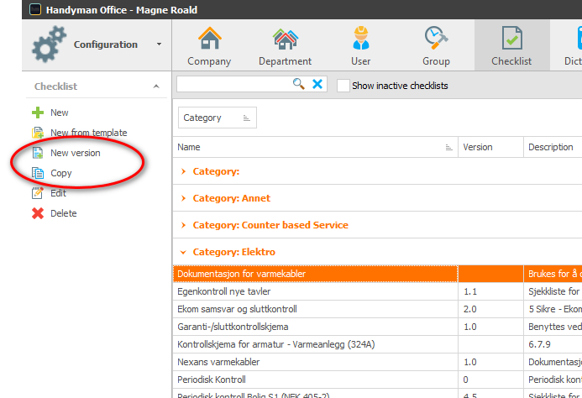Viewport: 582px width, 398px height.
Task: Open the Company section
Action: tap(209, 45)
